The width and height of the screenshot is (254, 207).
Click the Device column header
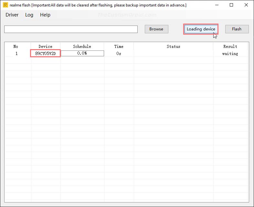(x=45, y=47)
